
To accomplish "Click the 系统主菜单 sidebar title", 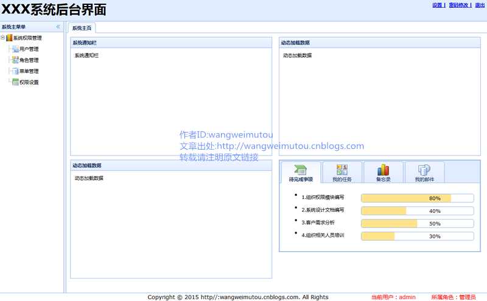I will 13,27.
